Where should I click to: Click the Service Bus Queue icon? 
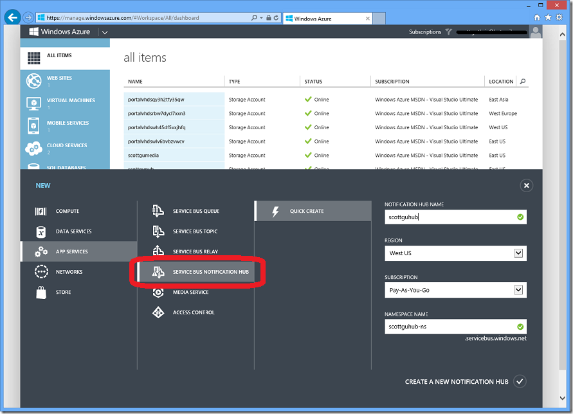[158, 212]
